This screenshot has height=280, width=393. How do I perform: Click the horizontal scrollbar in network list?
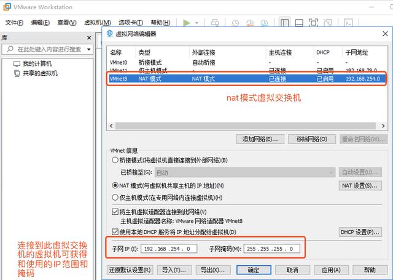[246, 126]
